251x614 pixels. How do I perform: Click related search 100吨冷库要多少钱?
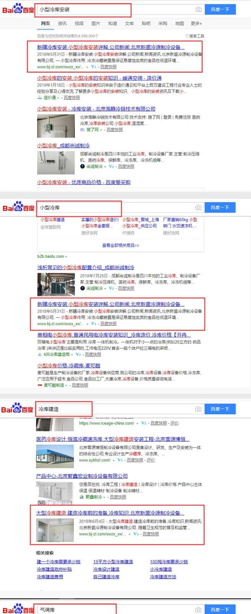point(169,562)
